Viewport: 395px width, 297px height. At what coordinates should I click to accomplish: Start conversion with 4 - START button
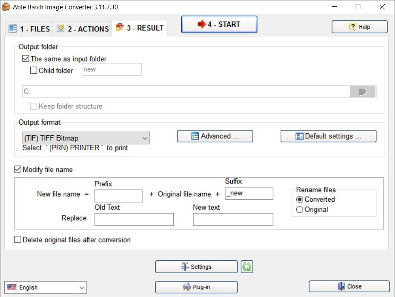click(219, 24)
